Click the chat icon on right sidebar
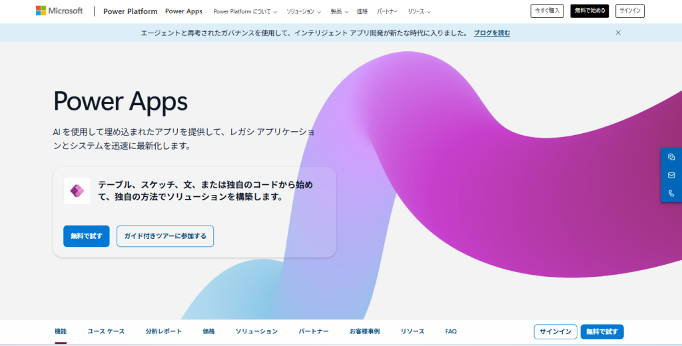The image size is (682, 346). [x=671, y=157]
